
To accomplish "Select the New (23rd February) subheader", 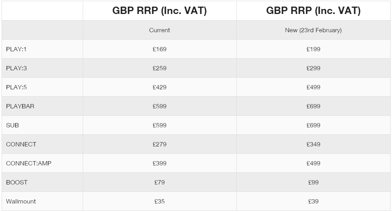I will tap(313, 30).
